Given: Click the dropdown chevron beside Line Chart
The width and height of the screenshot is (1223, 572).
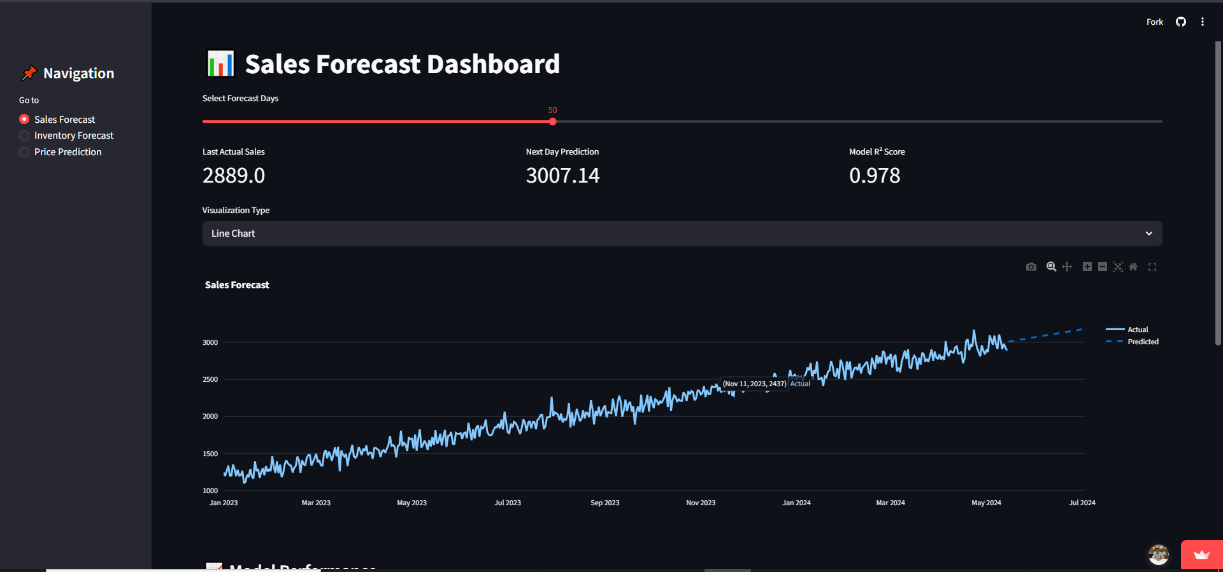Looking at the screenshot, I should tap(1149, 234).
